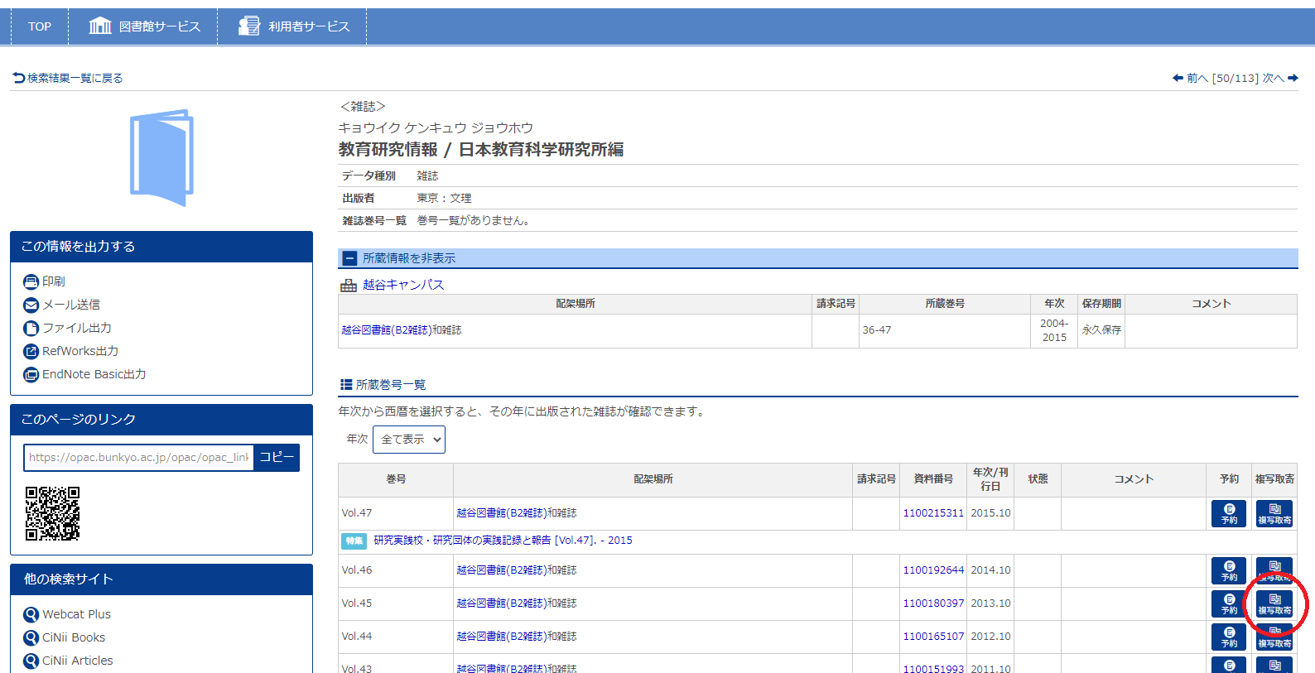Request copy 複写取寄 for Vol.43

tap(1274, 666)
